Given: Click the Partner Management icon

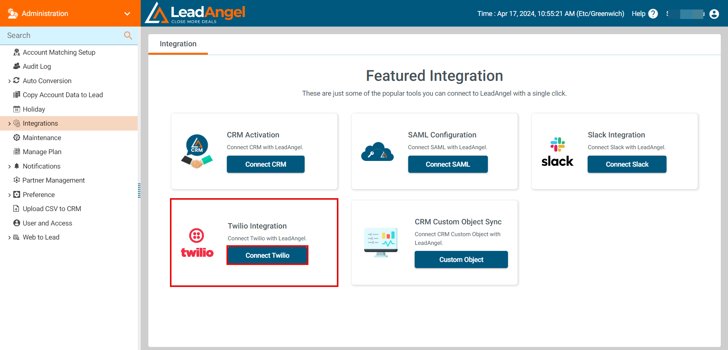Looking at the screenshot, I should [17, 180].
